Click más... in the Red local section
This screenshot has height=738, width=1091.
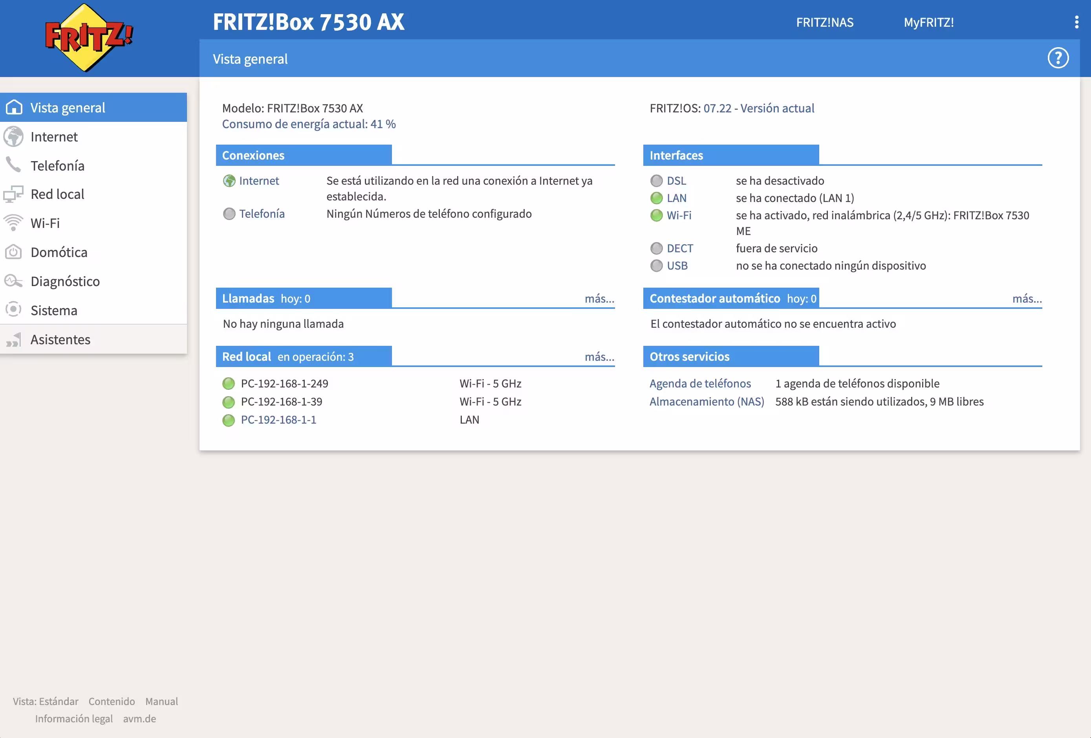tap(599, 357)
